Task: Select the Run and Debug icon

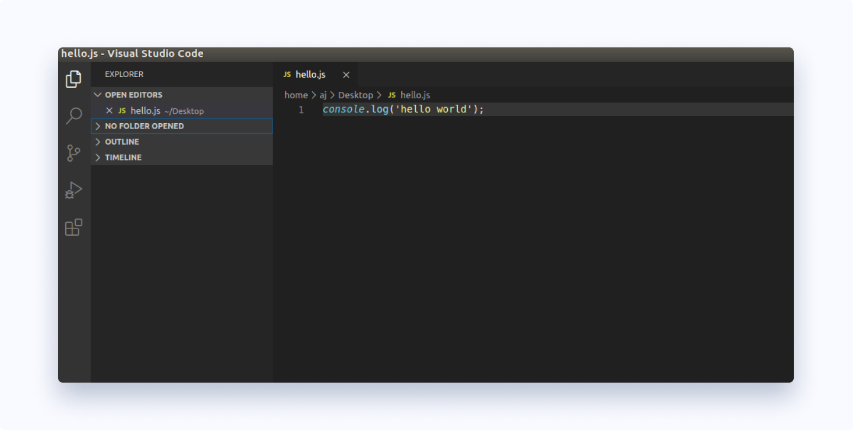Action: coord(73,190)
